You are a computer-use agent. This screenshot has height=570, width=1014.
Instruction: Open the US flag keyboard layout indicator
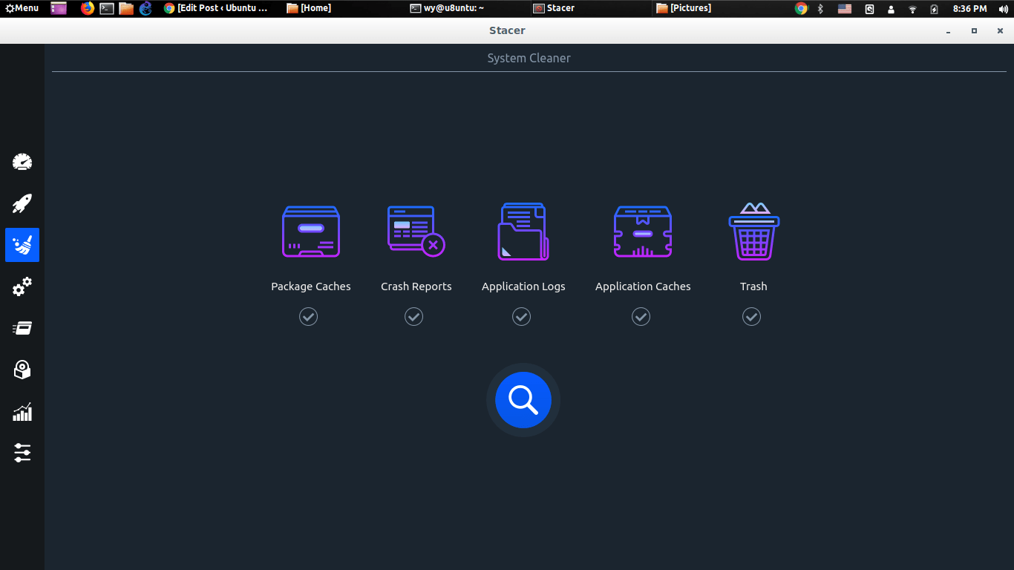click(x=845, y=9)
